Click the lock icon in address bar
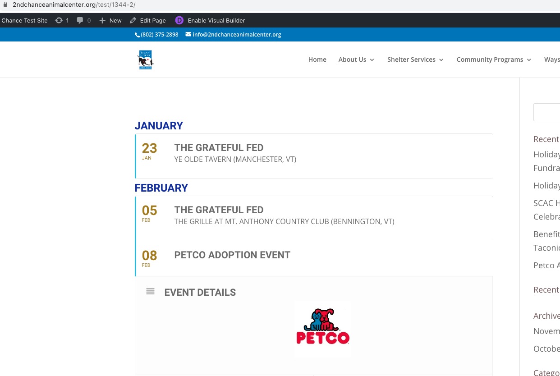 point(5,5)
